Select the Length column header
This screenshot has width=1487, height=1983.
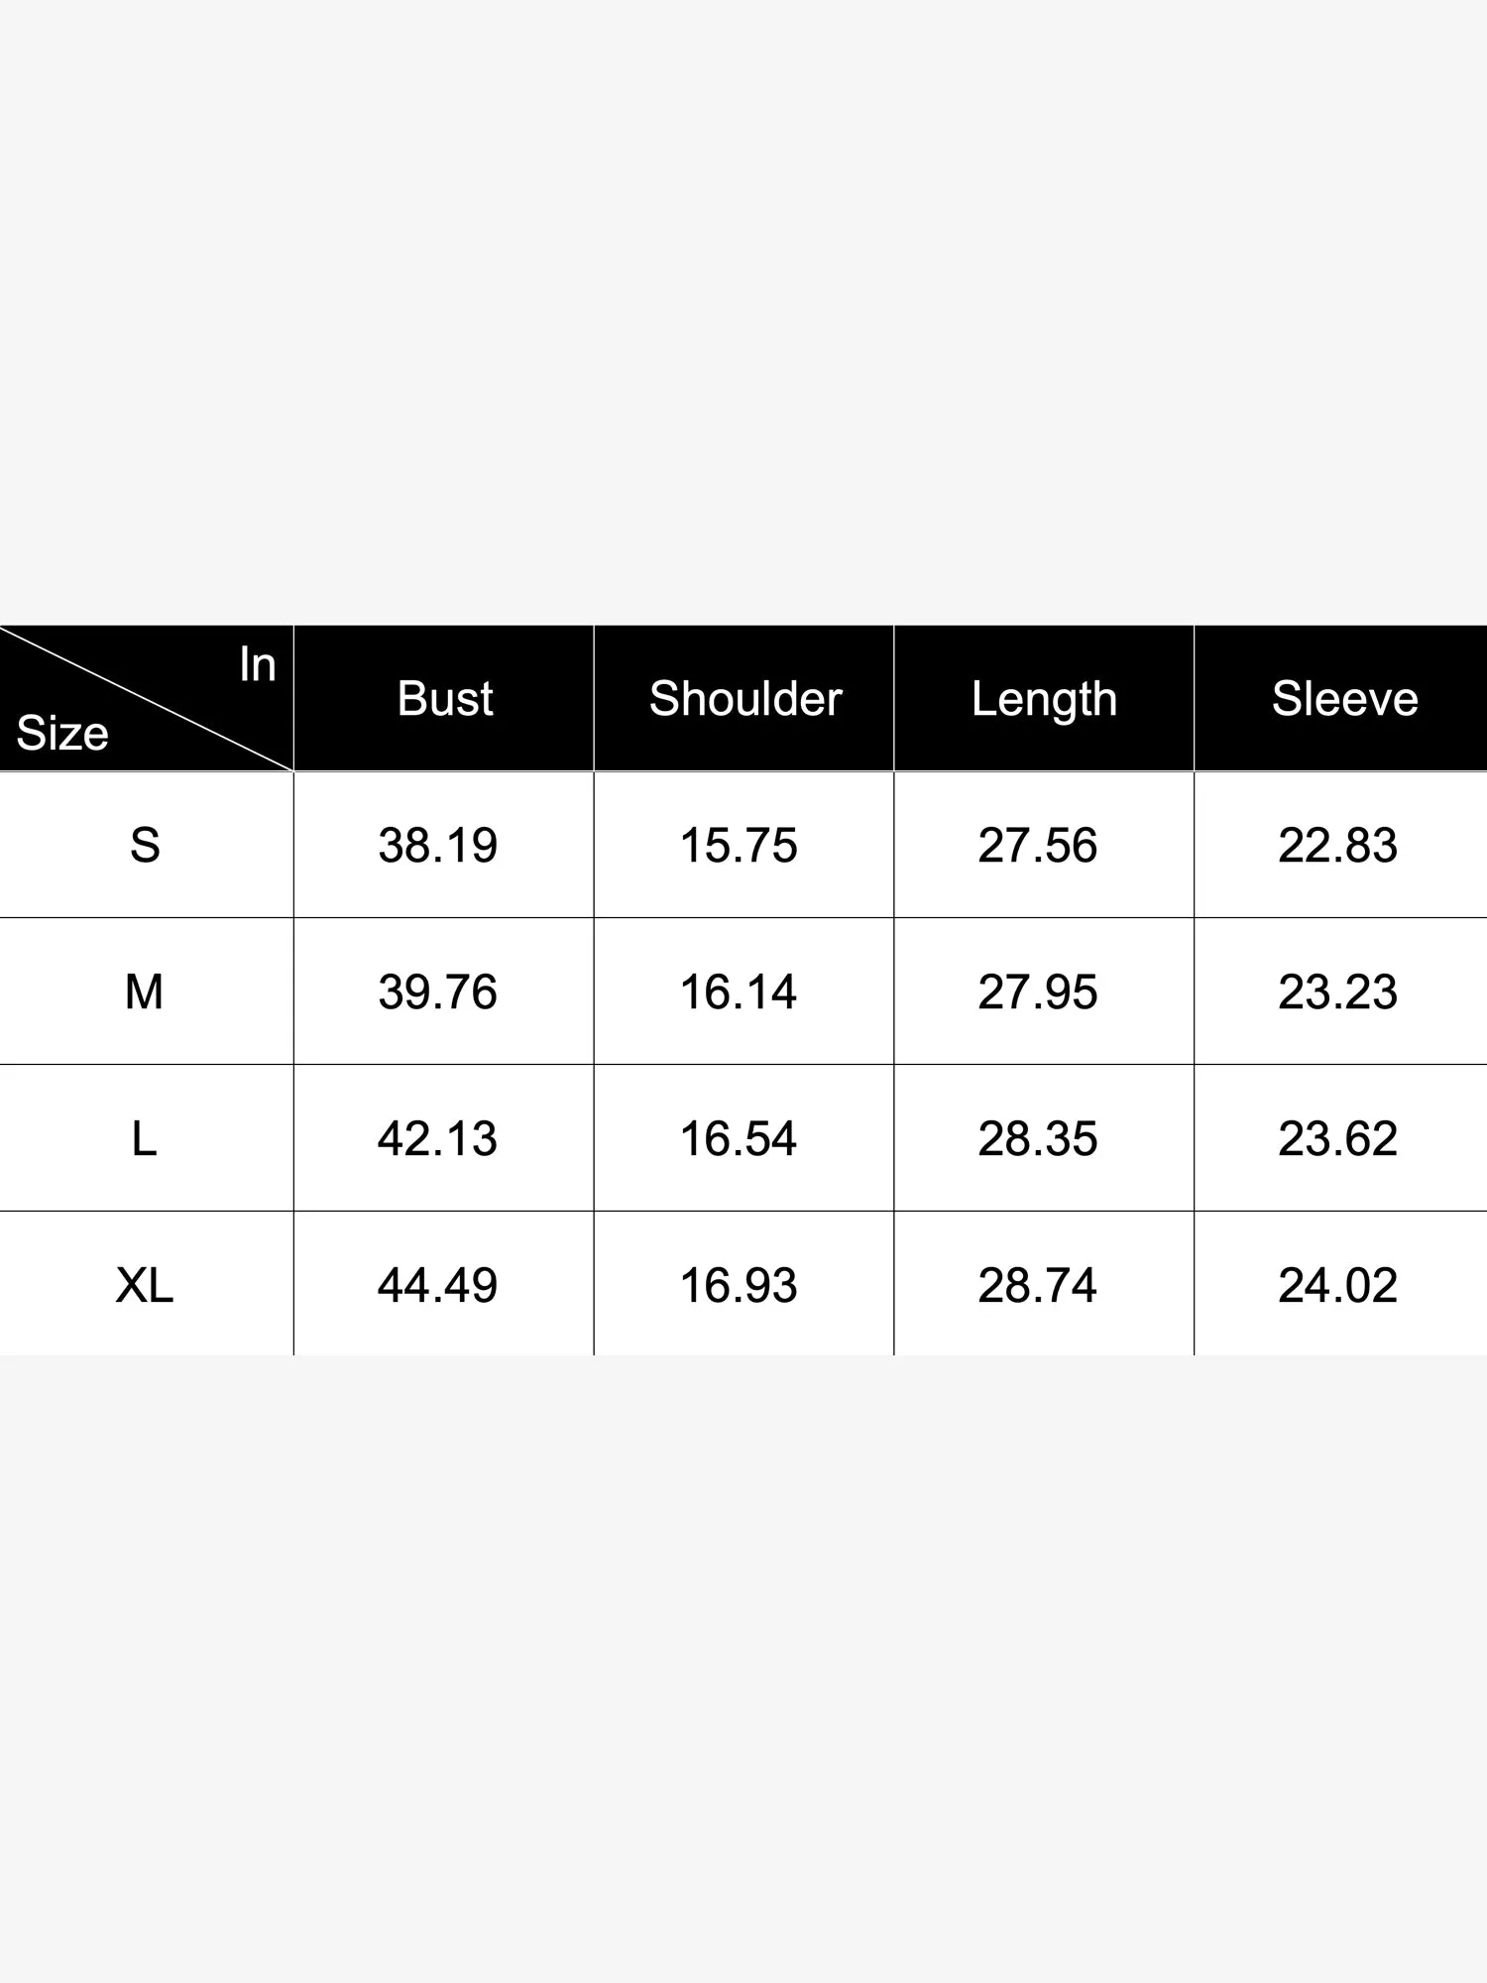click(x=1044, y=699)
